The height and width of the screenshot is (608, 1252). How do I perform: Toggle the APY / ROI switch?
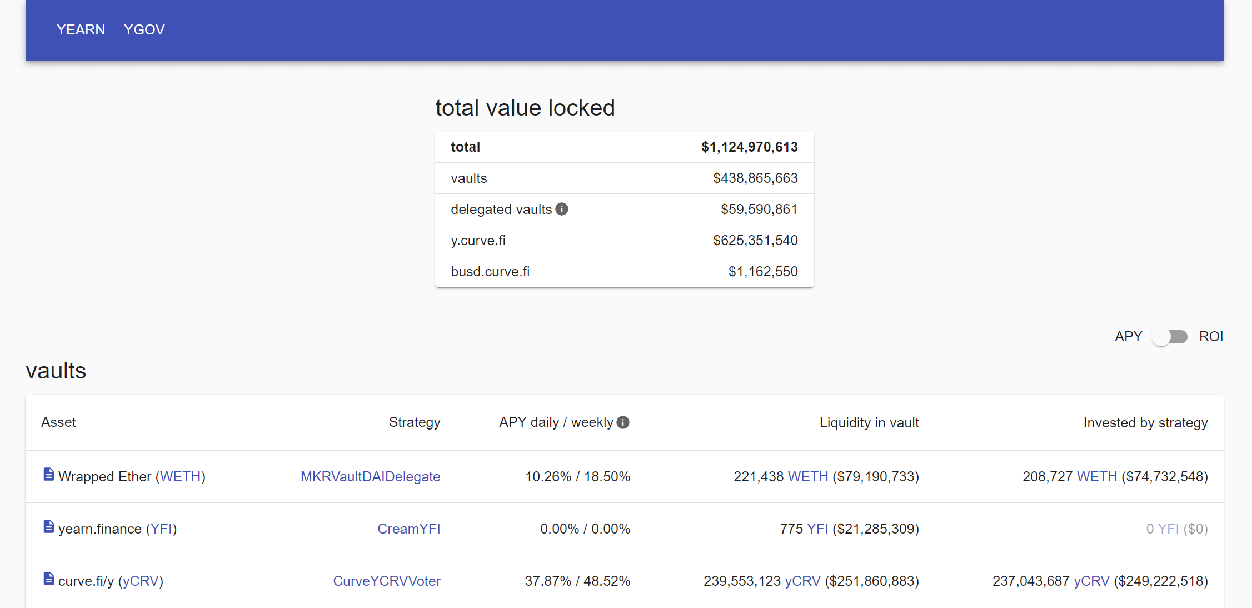point(1169,337)
